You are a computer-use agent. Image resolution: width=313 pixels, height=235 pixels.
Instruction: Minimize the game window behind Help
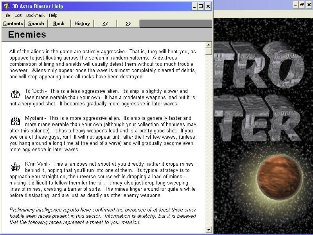(x=296, y=5)
